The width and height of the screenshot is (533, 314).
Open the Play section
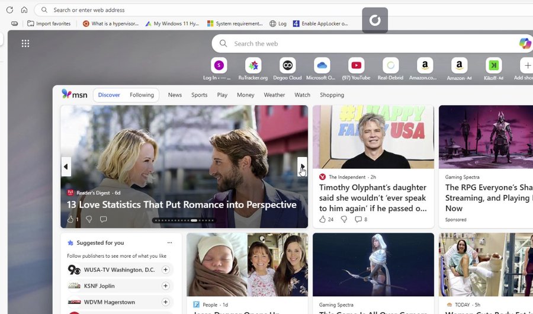click(x=222, y=95)
